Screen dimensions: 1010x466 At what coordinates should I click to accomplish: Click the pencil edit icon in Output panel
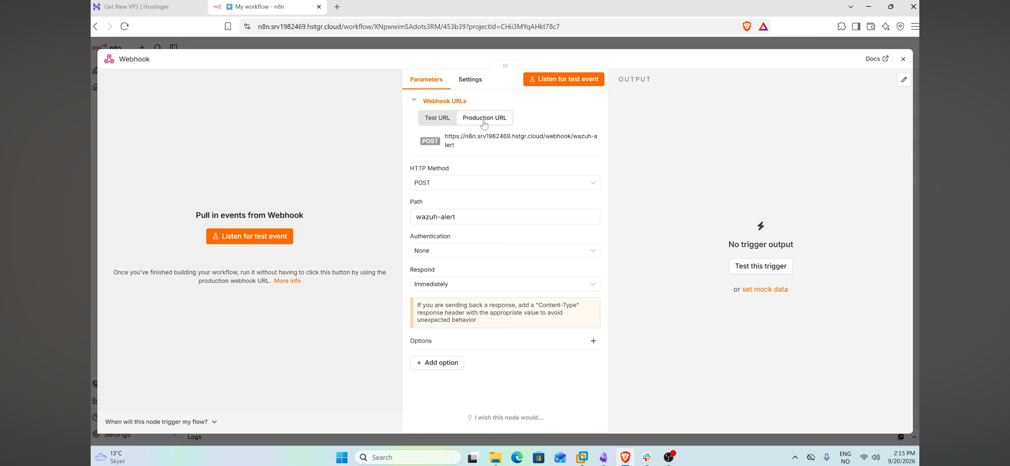pyautogui.click(x=904, y=79)
